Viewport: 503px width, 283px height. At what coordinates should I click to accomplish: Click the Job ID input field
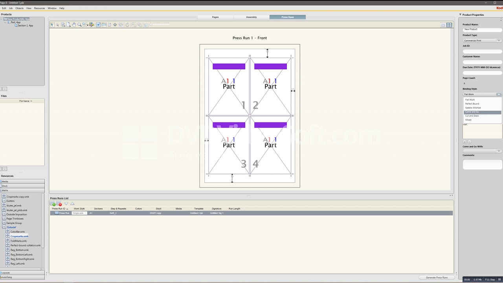pyautogui.click(x=482, y=51)
